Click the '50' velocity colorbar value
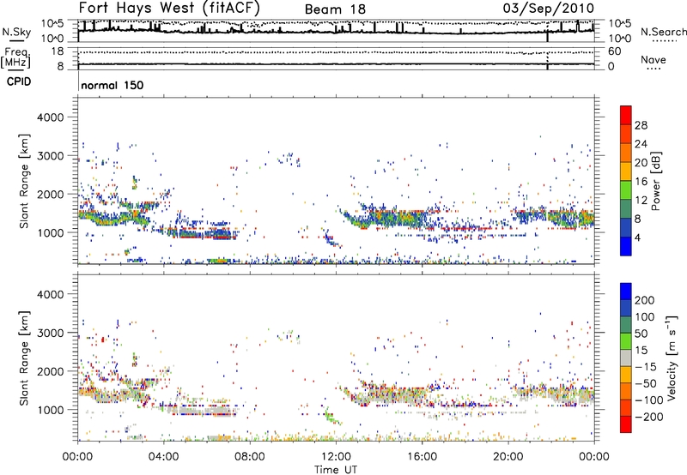This screenshot has width=687, height=475. 641,334
